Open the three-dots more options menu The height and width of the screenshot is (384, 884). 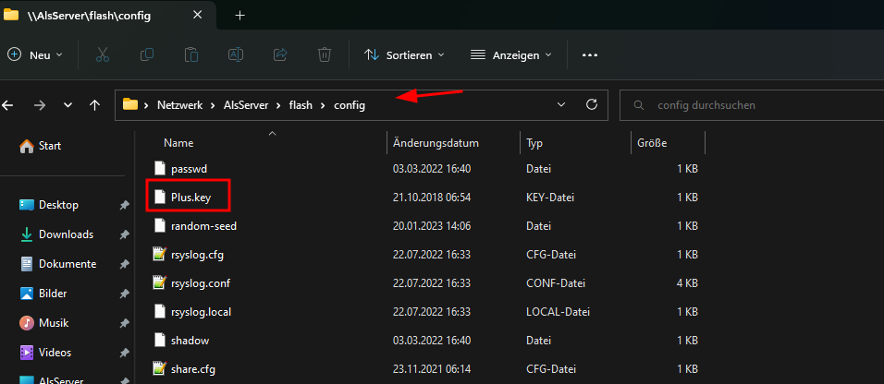tap(590, 55)
